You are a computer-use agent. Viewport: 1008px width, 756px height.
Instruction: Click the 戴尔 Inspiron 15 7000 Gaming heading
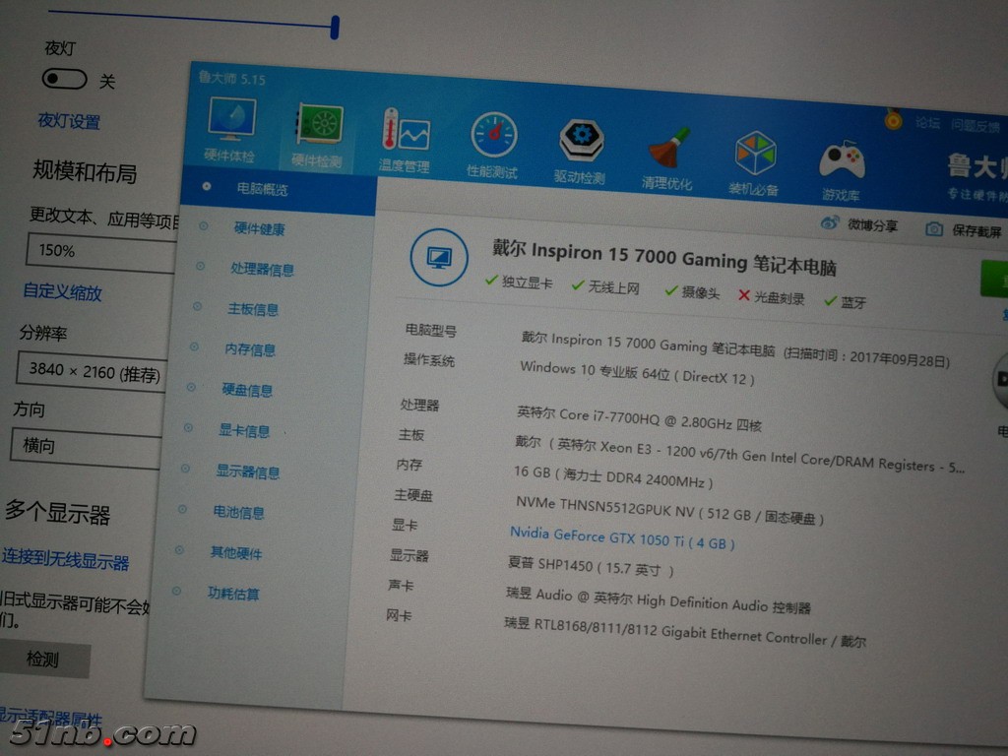pyautogui.click(x=664, y=258)
